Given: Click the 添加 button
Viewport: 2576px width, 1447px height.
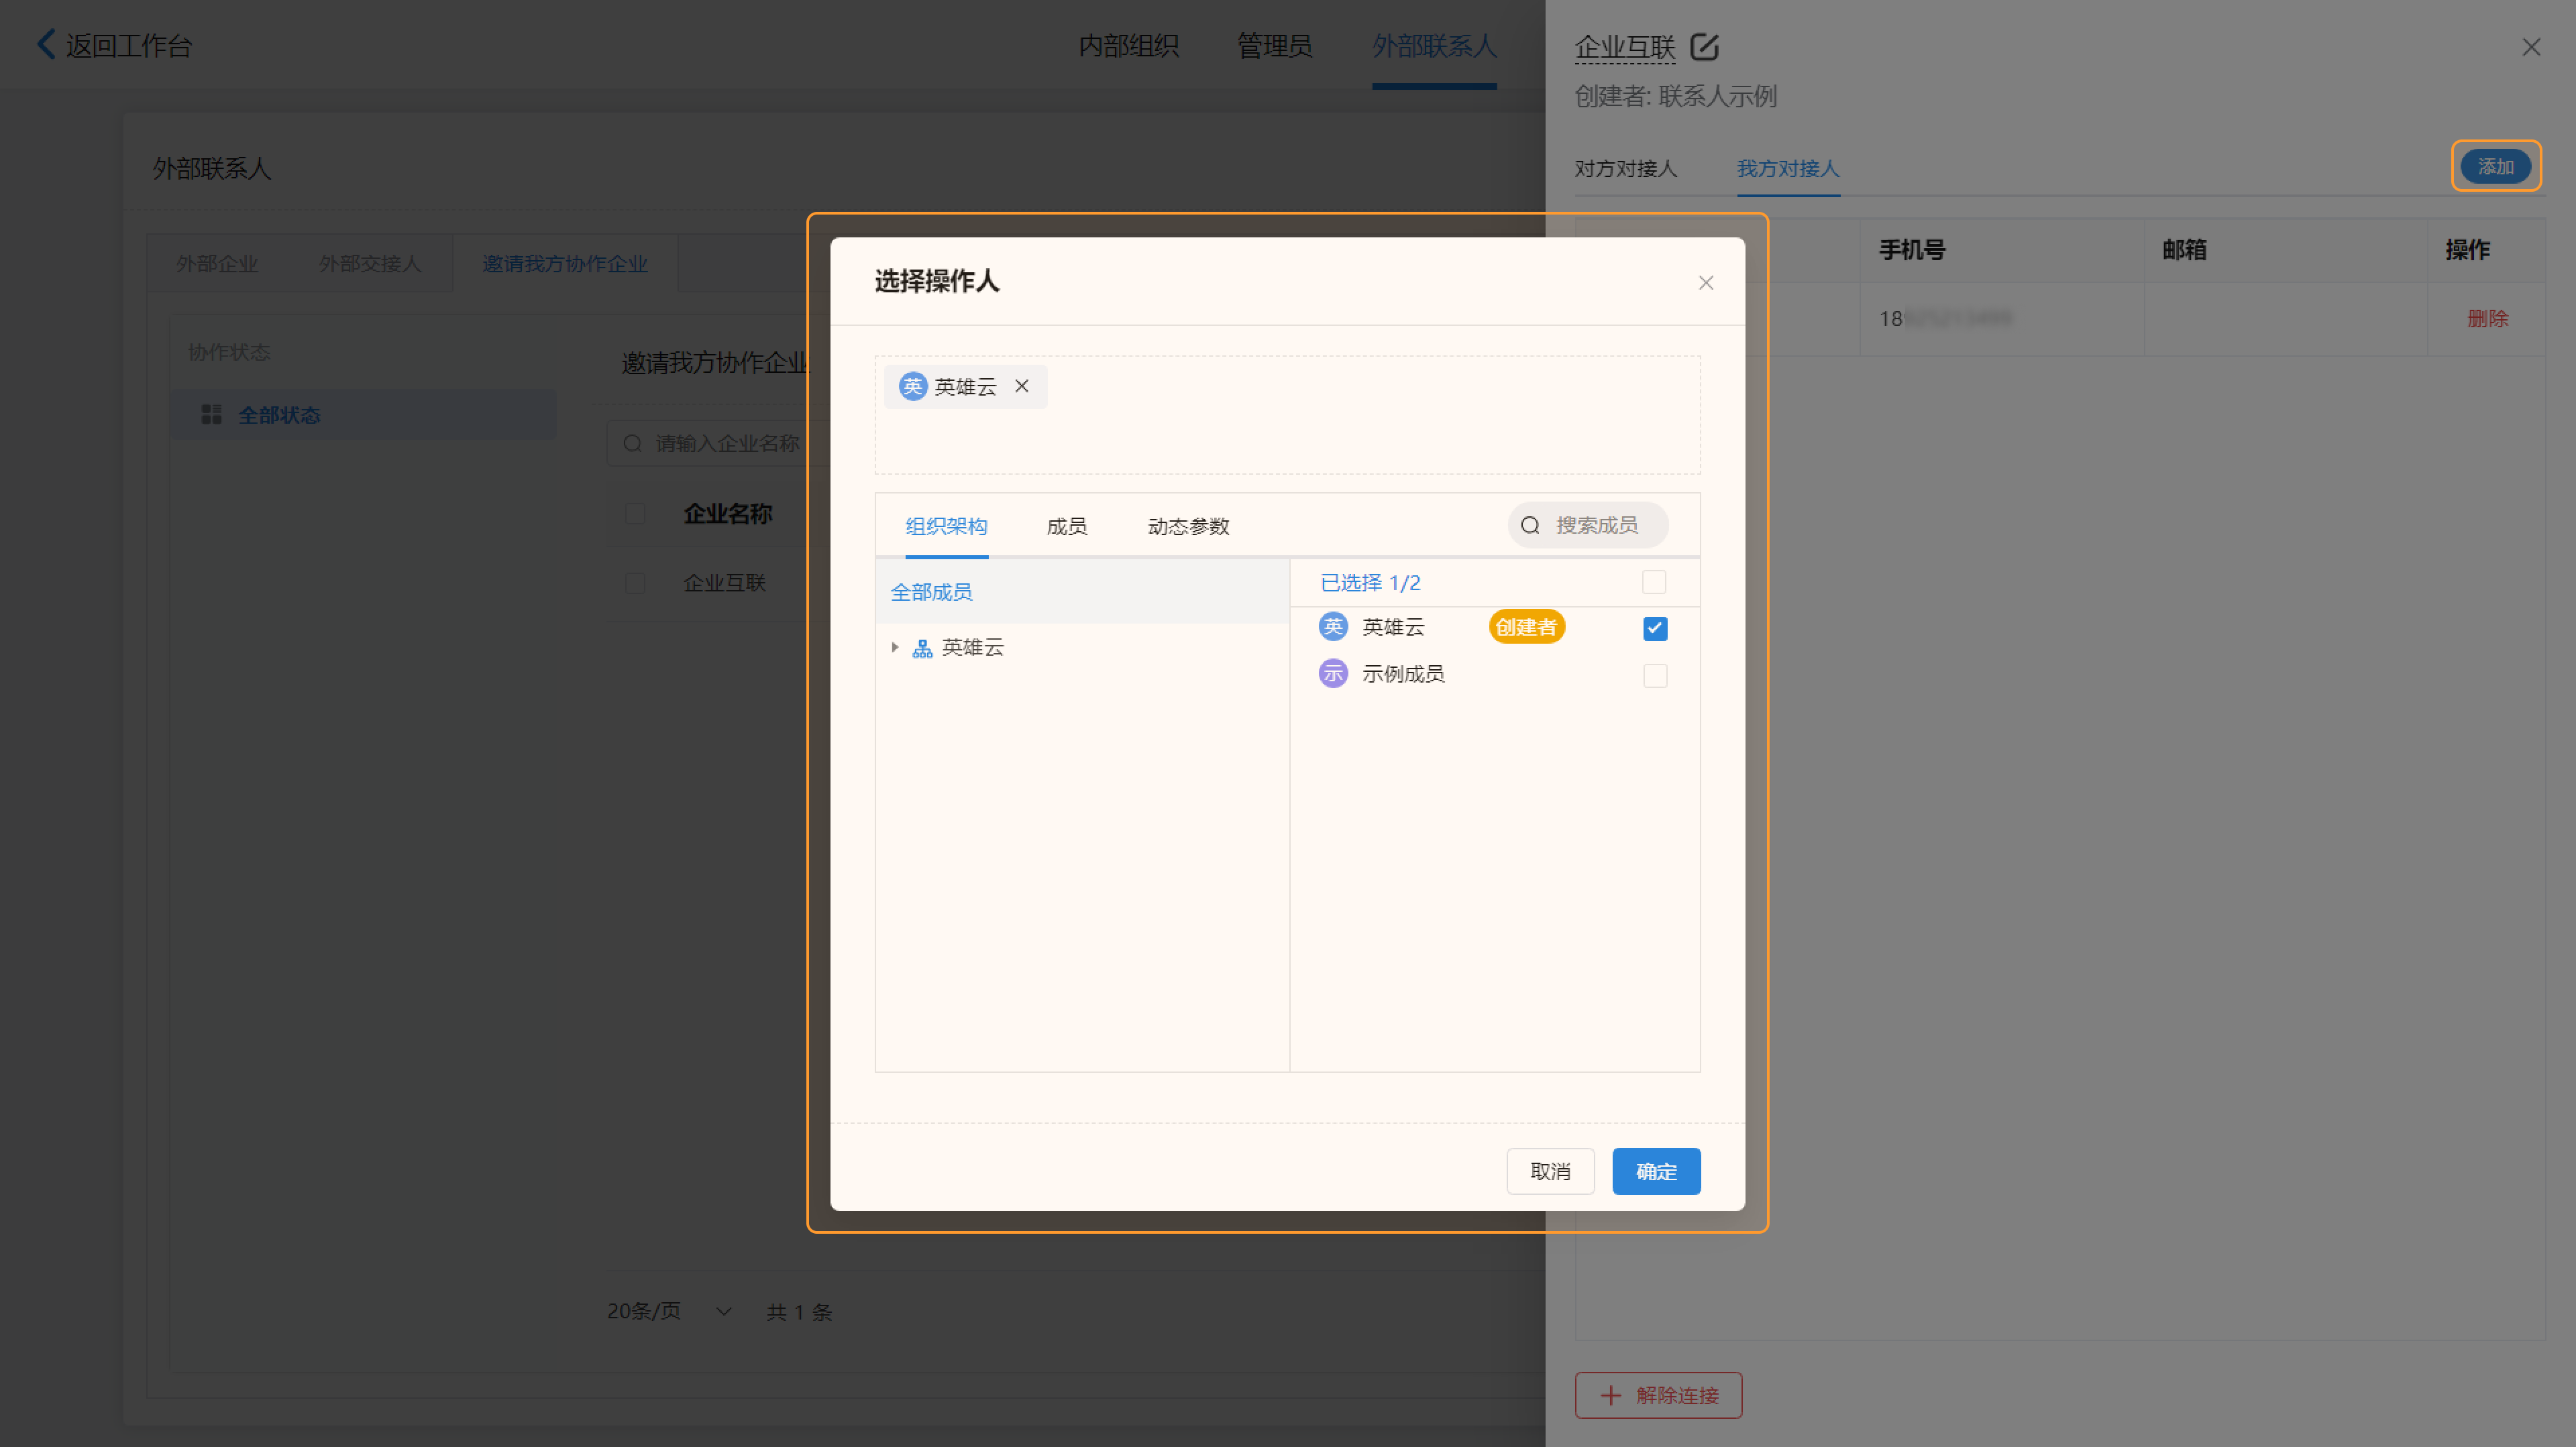Looking at the screenshot, I should point(2496,167).
